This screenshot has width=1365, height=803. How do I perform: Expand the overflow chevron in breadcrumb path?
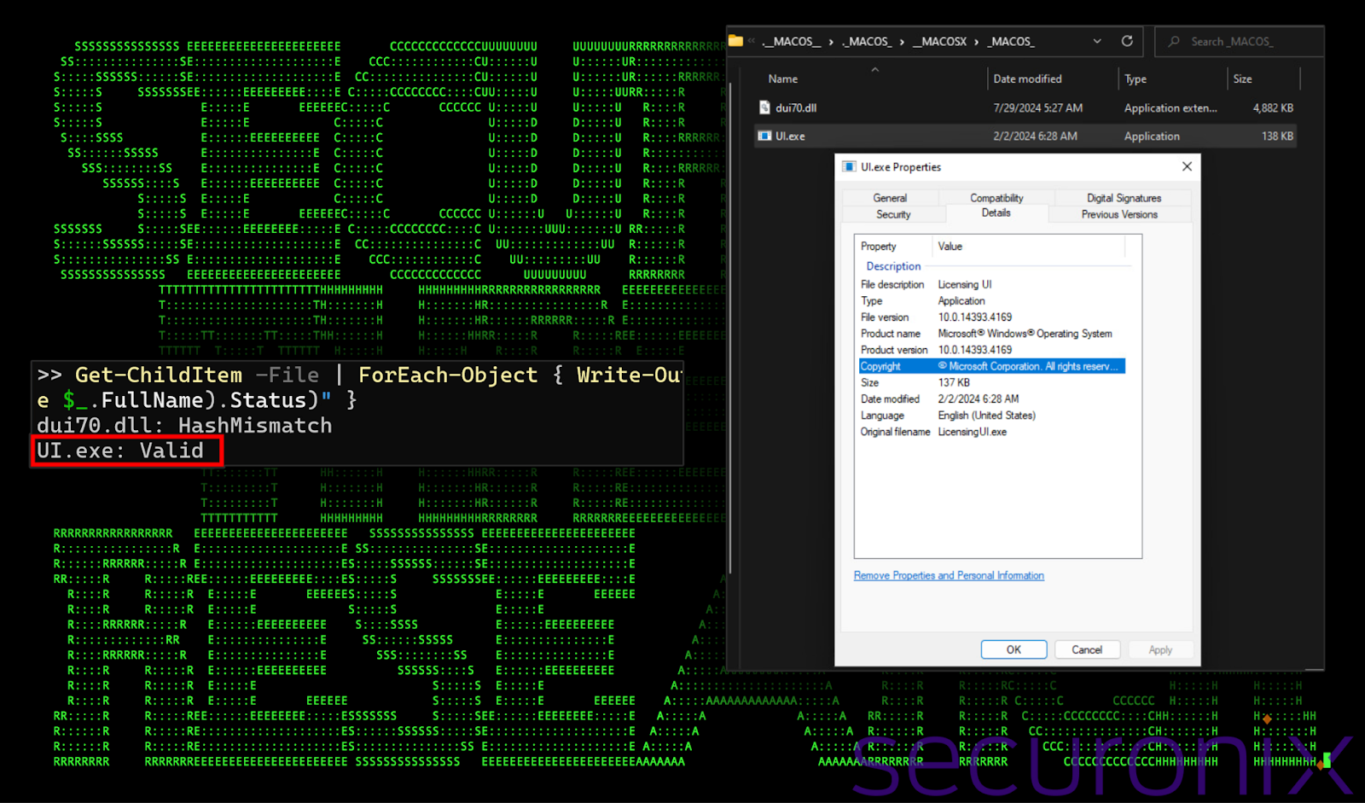pos(752,40)
